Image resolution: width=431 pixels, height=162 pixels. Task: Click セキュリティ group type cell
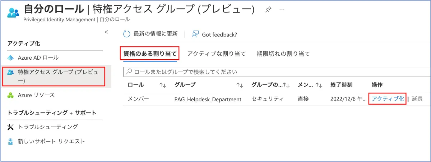tap(268, 99)
